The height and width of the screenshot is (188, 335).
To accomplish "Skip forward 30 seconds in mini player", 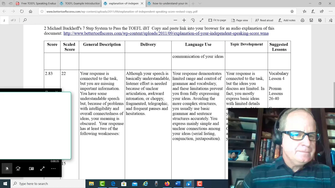I will point(18,169).
